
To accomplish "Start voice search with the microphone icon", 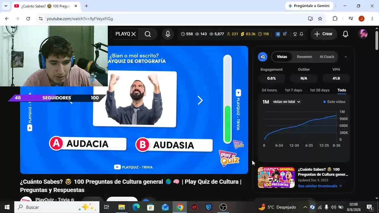I will [168, 34].
